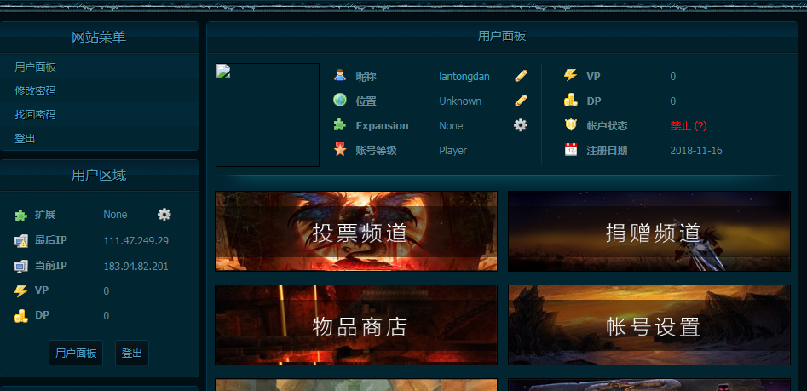Screen dimensions: 807x391
Task: Click the coins icon beside sidebar DP
Action: [x=21, y=315]
